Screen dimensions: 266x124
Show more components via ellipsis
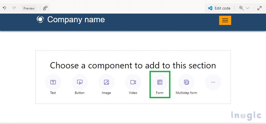click(213, 82)
